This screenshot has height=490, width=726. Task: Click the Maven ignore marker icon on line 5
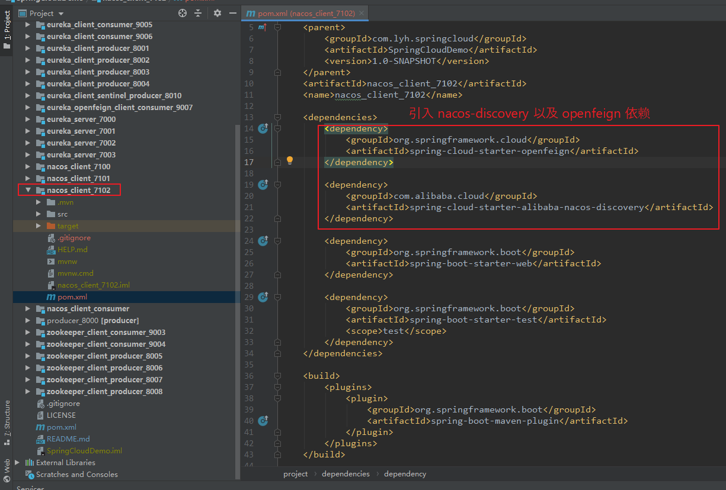(x=263, y=27)
